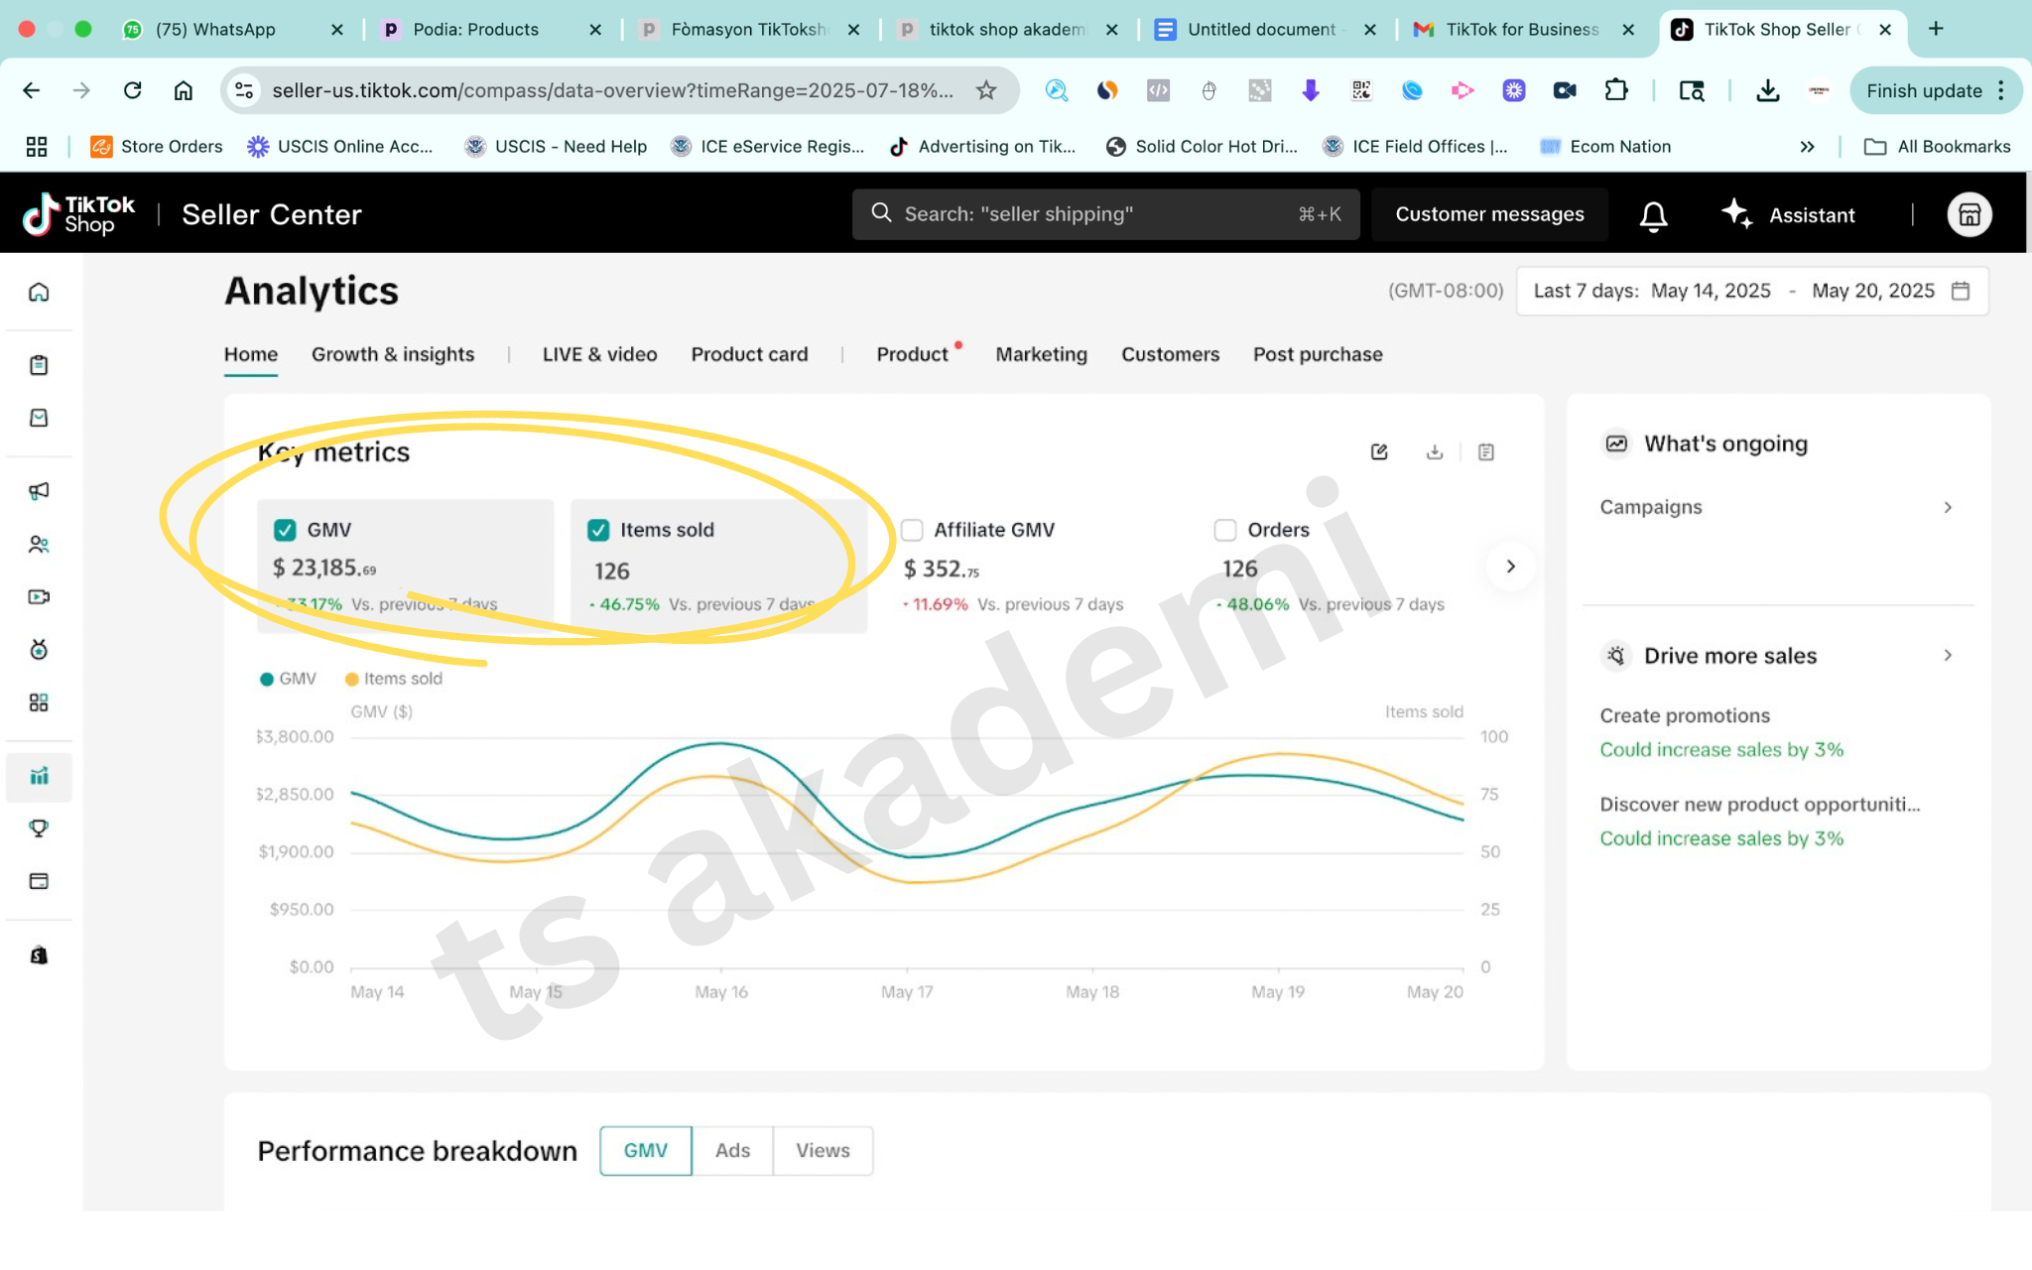Viewport: 2032px width, 1270px height.
Task: Open the shop profile icon in header
Action: click(1968, 215)
